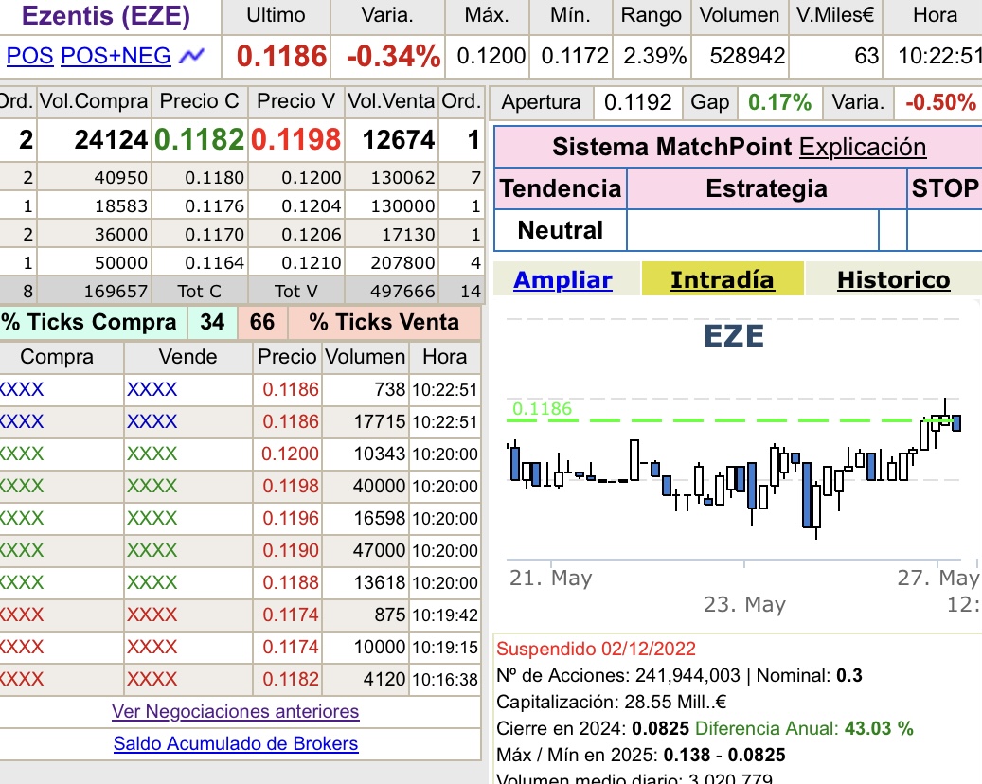Click total ask volume 497666
This screenshot has width=982, height=784.
pos(402,292)
